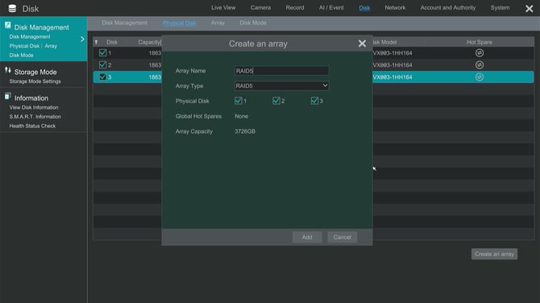The image size is (540, 303).
Task: Click the Cancel button in dialog
Action: [x=343, y=237]
